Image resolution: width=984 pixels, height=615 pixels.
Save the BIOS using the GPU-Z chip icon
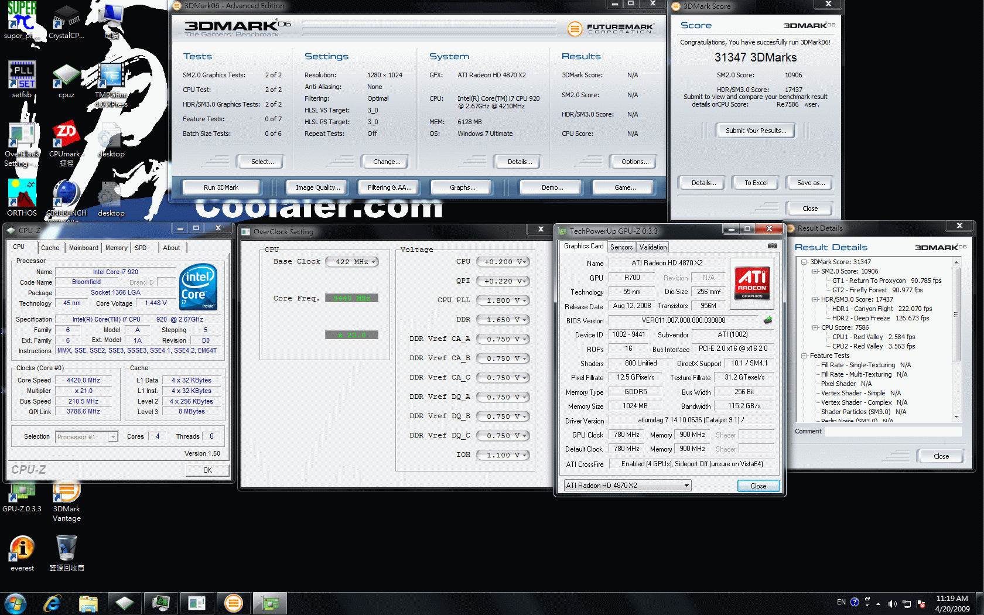[x=768, y=320]
